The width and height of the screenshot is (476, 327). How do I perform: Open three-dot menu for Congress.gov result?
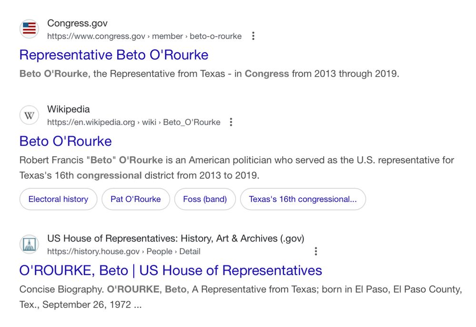click(x=253, y=36)
